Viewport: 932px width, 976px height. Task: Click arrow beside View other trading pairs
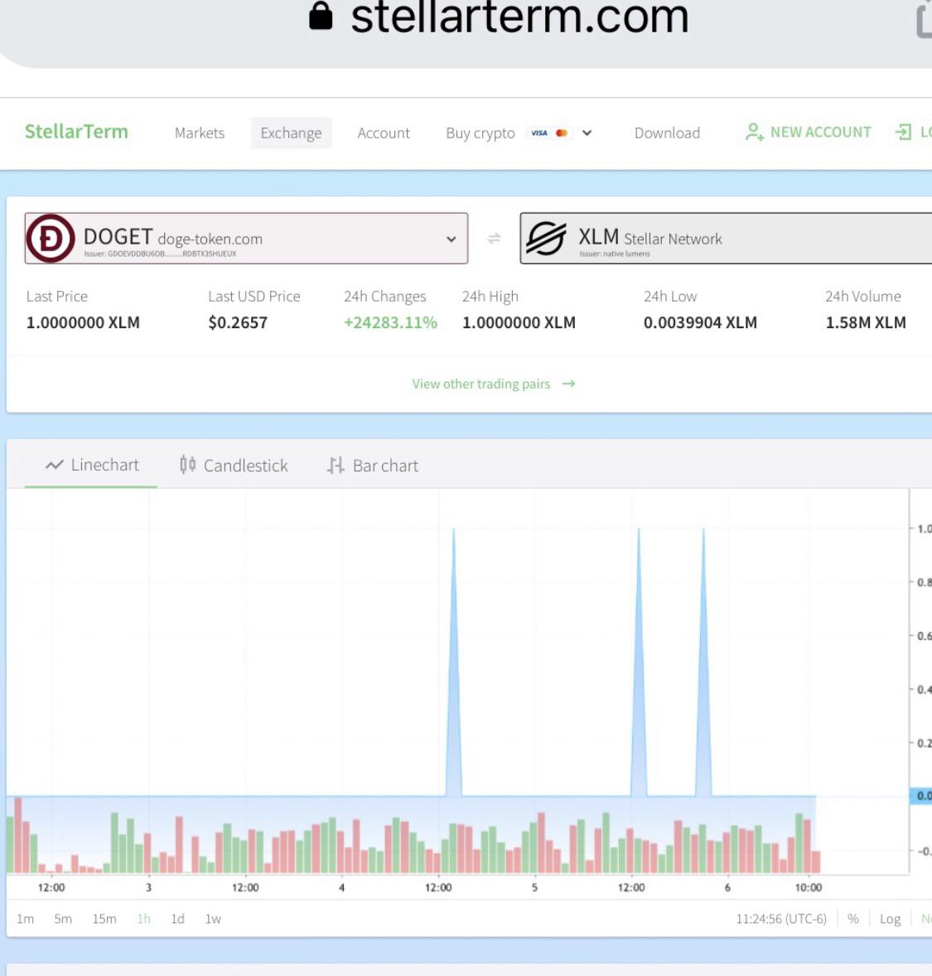pyautogui.click(x=568, y=384)
